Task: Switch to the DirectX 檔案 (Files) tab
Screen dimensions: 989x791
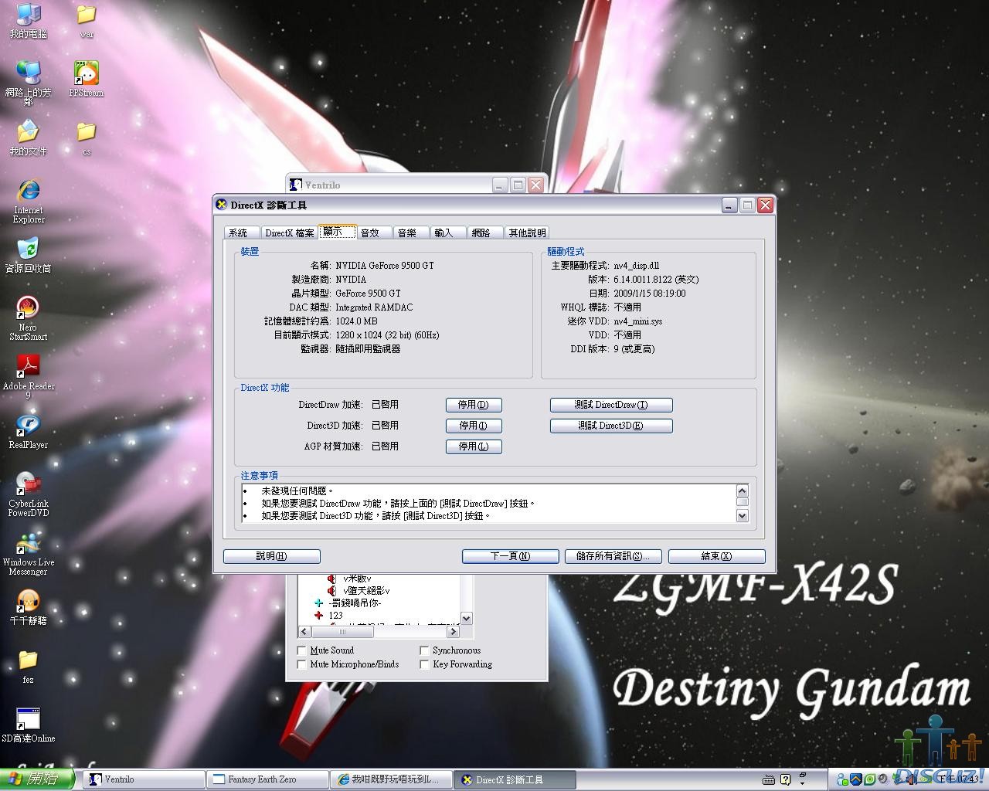Action: tap(289, 233)
